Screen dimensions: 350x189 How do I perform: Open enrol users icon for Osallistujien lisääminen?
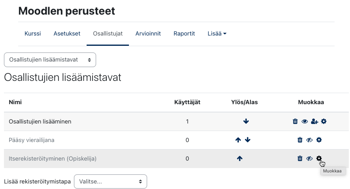pos(314,121)
